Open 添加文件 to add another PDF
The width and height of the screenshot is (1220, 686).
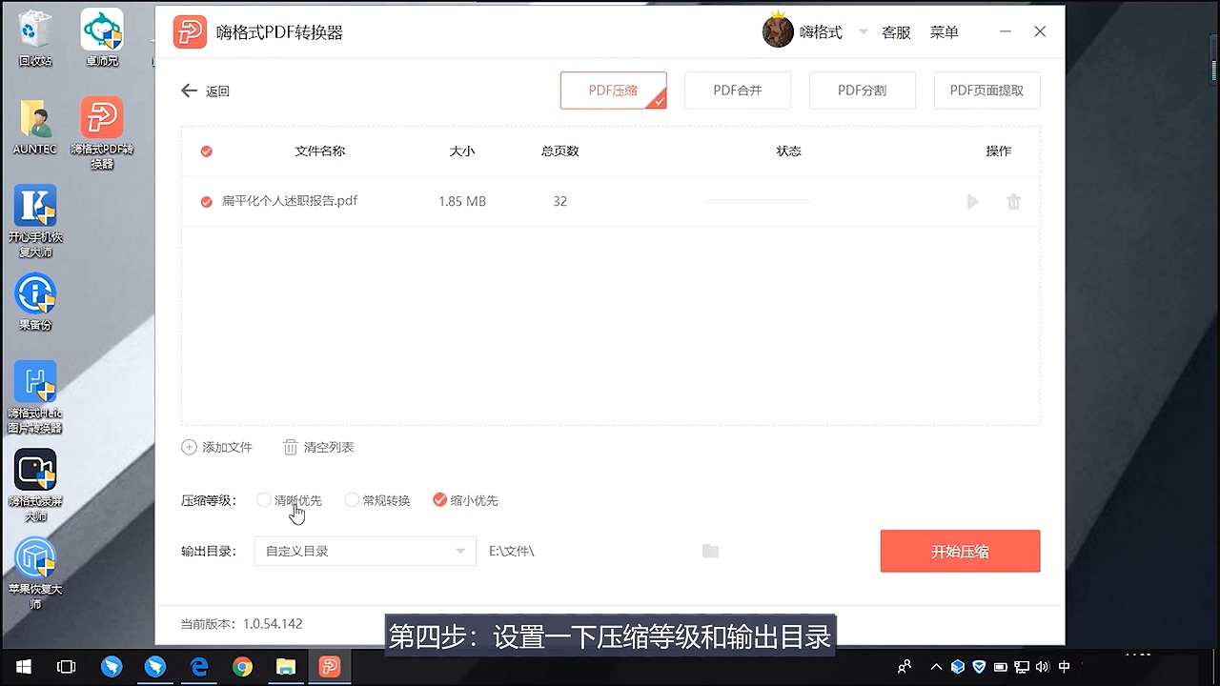click(x=217, y=447)
